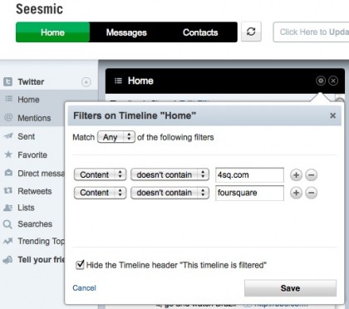Switch to the Contacts tab
Viewport: 349px width, 309px height.
point(200,32)
